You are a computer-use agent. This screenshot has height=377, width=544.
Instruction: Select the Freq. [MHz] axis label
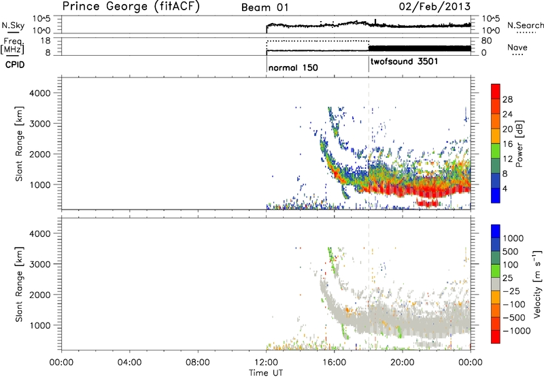coord(13,46)
